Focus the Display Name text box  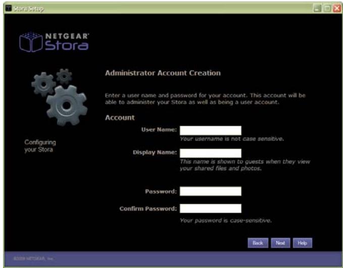(x=211, y=153)
